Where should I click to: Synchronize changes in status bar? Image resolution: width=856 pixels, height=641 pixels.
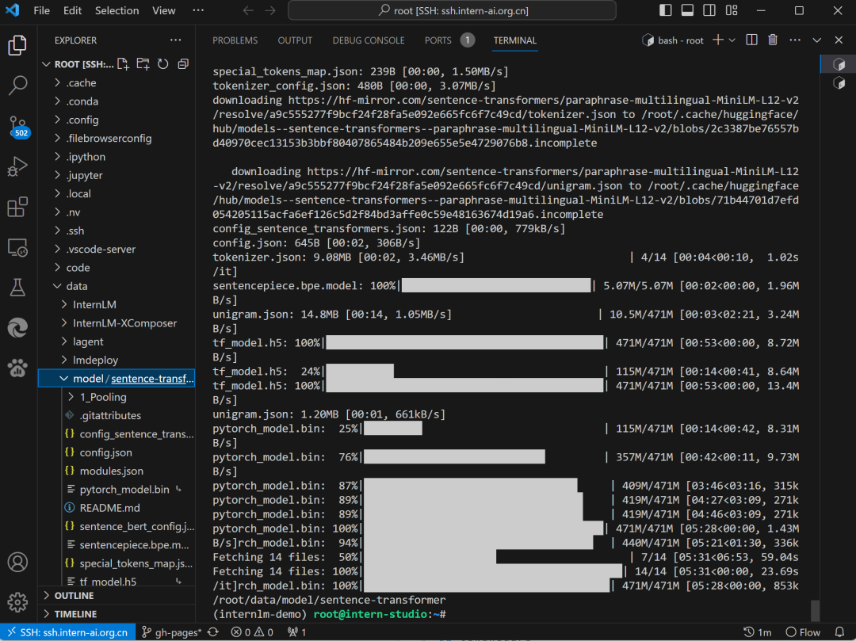click(x=213, y=632)
